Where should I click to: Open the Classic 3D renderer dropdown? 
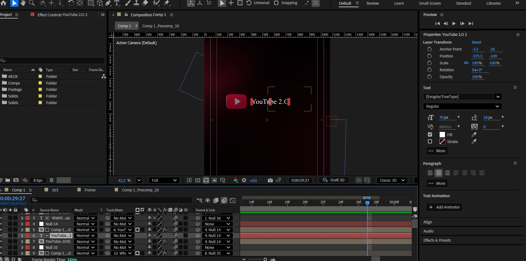(x=392, y=180)
